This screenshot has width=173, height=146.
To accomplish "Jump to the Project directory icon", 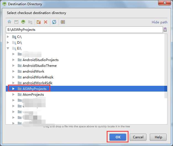I will (x=23, y=22).
